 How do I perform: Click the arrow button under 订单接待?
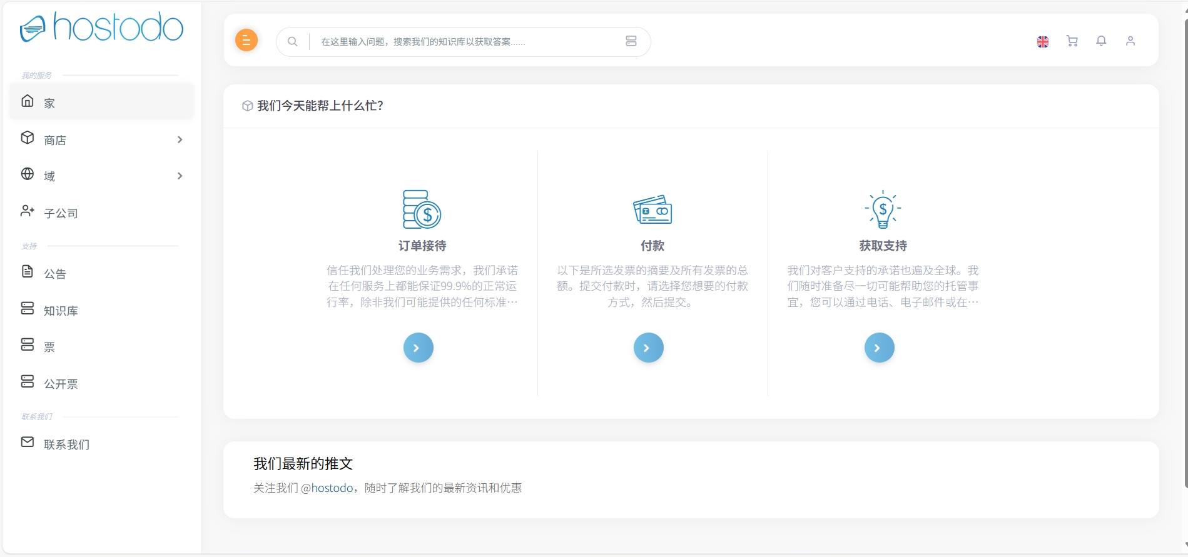(x=418, y=348)
